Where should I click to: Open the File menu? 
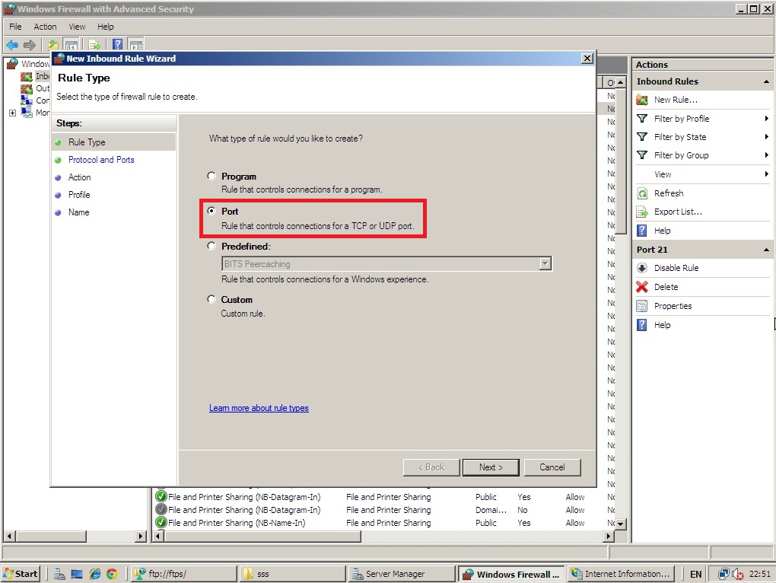(15, 27)
